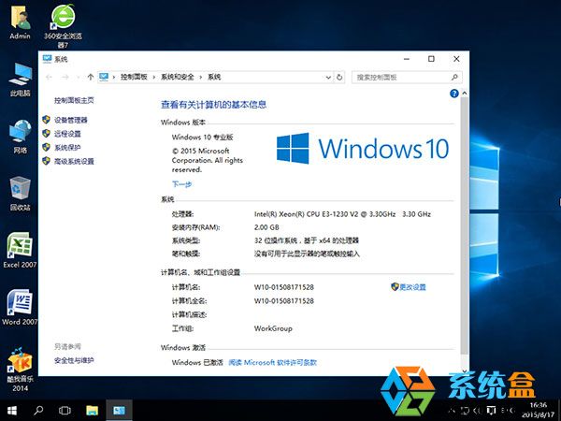This screenshot has height=421, width=561.
Task: Open the Admin folder desktop icon
Action: [20, 23]
